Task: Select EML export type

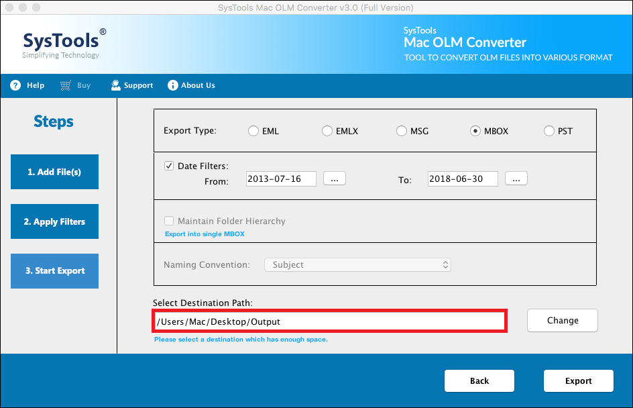Action: click(253, 131)
